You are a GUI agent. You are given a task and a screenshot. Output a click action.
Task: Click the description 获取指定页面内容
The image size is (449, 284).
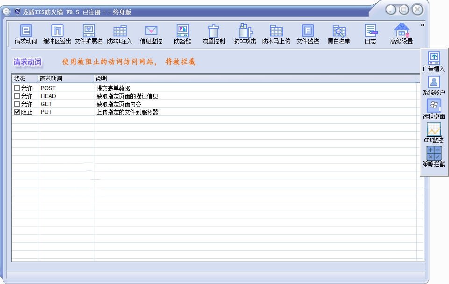point(119,104)
